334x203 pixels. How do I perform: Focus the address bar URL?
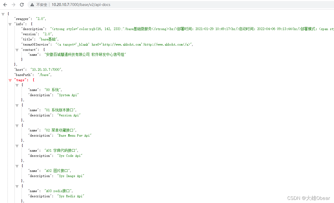pos(81,5)
